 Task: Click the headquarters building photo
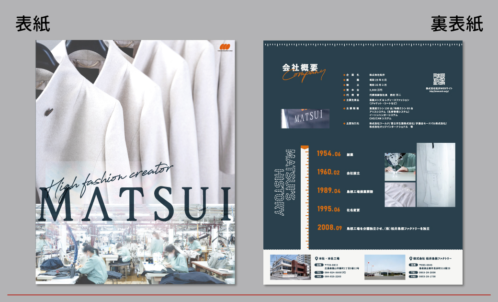(290, 267)
